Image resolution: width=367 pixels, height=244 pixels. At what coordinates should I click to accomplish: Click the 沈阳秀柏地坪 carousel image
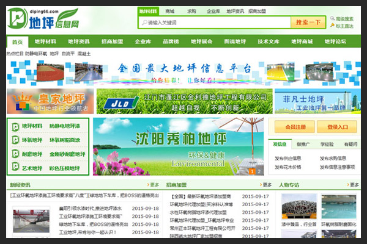179,146
